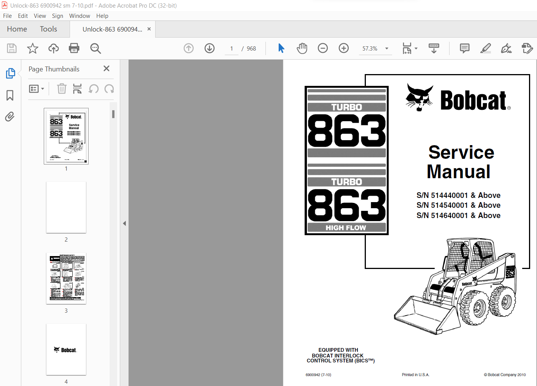Select page 4 Bobcat logo thumbnail

tap(66, 350)
